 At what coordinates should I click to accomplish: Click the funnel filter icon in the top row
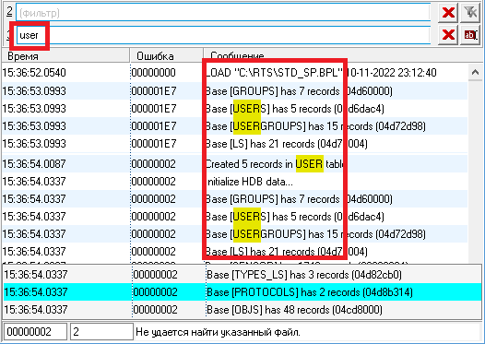470,13
